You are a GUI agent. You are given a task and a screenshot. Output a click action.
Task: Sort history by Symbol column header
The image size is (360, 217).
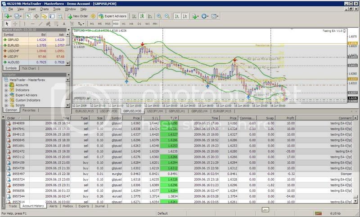113,118
